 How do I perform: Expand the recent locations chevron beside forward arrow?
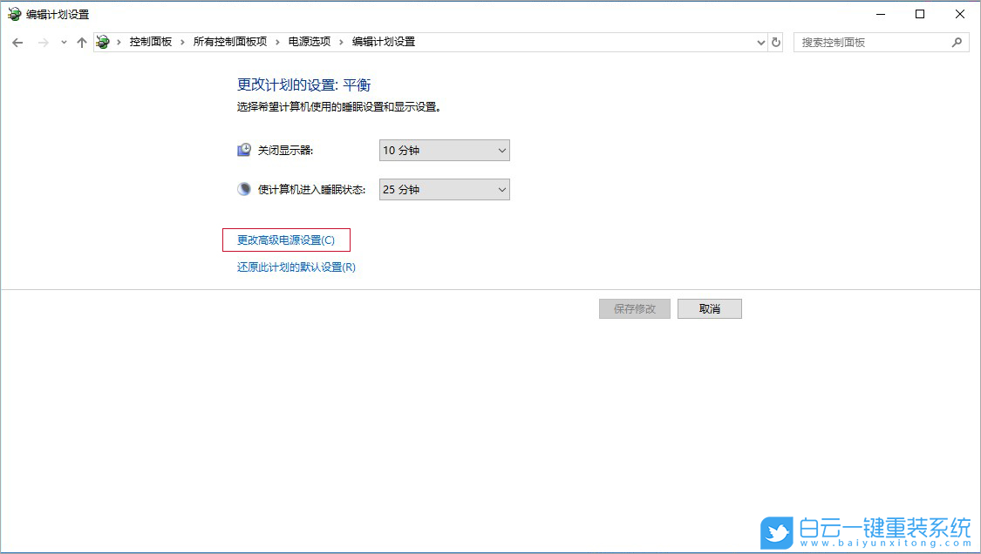point(63,41)
